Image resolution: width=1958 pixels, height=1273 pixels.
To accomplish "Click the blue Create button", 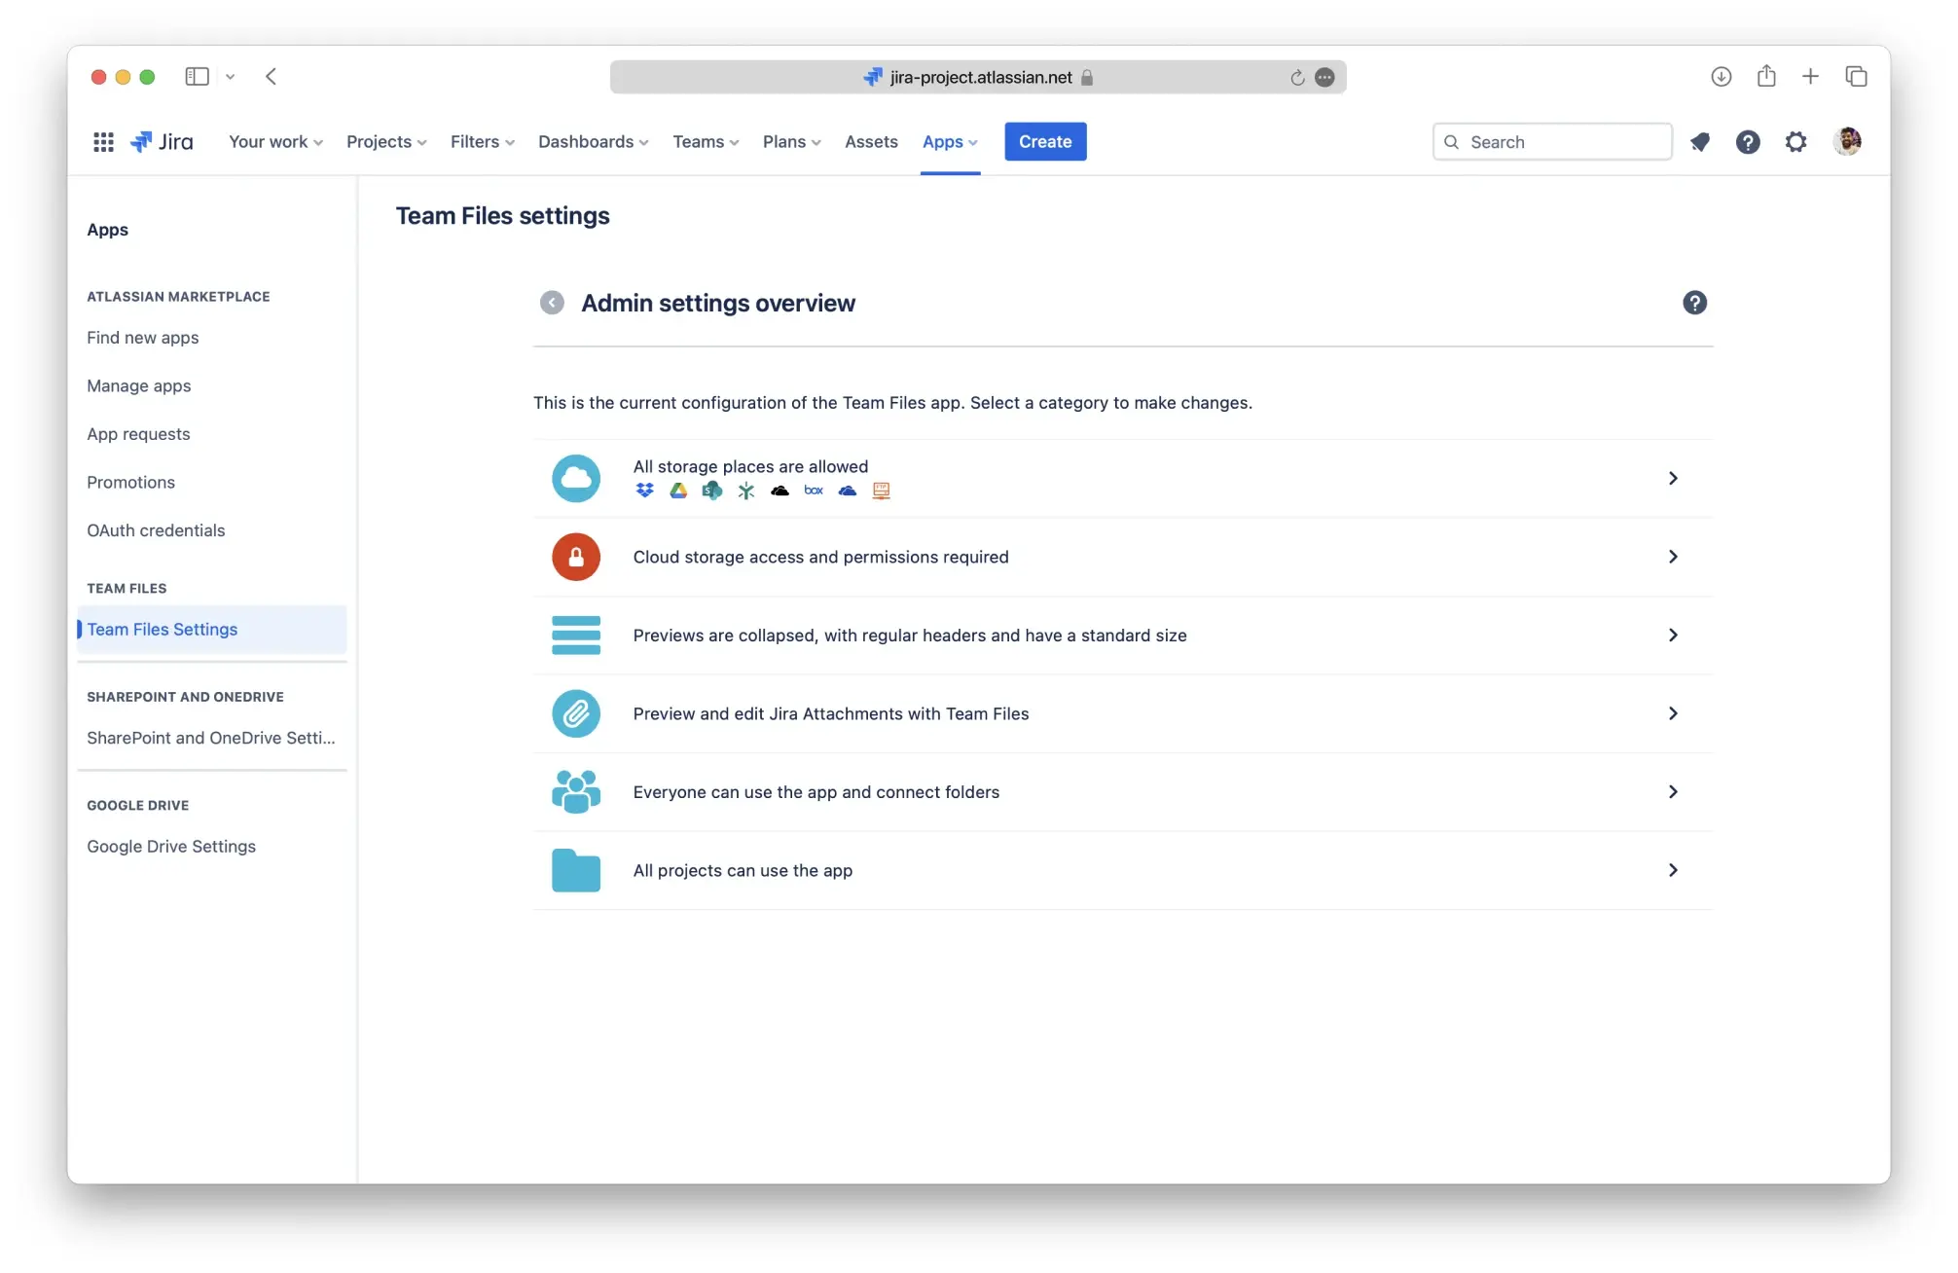I will tap(1045, 142).
